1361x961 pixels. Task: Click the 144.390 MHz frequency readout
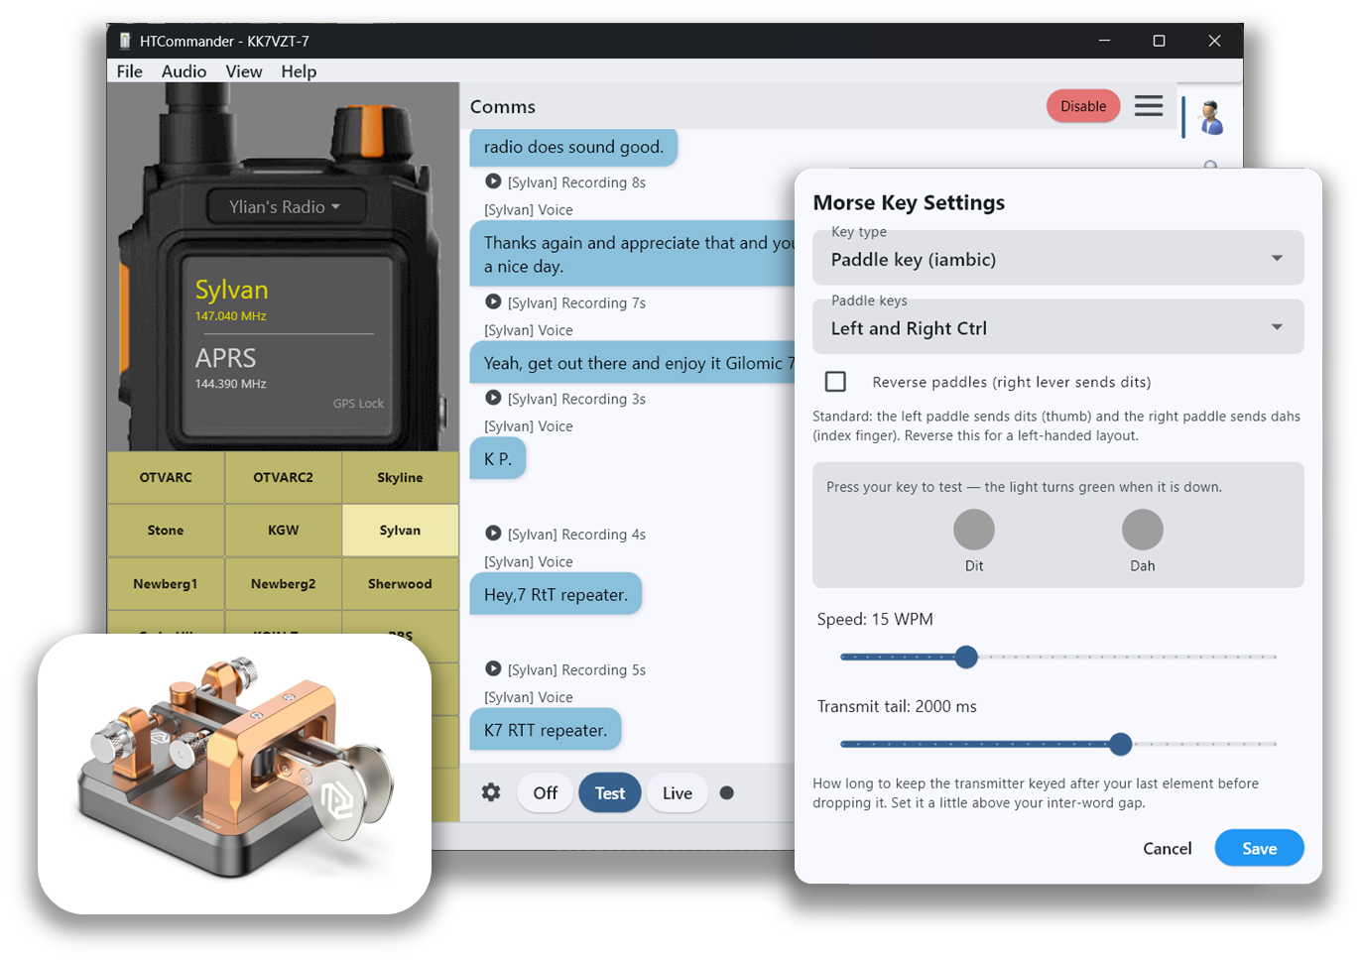(x=231, y=384)
